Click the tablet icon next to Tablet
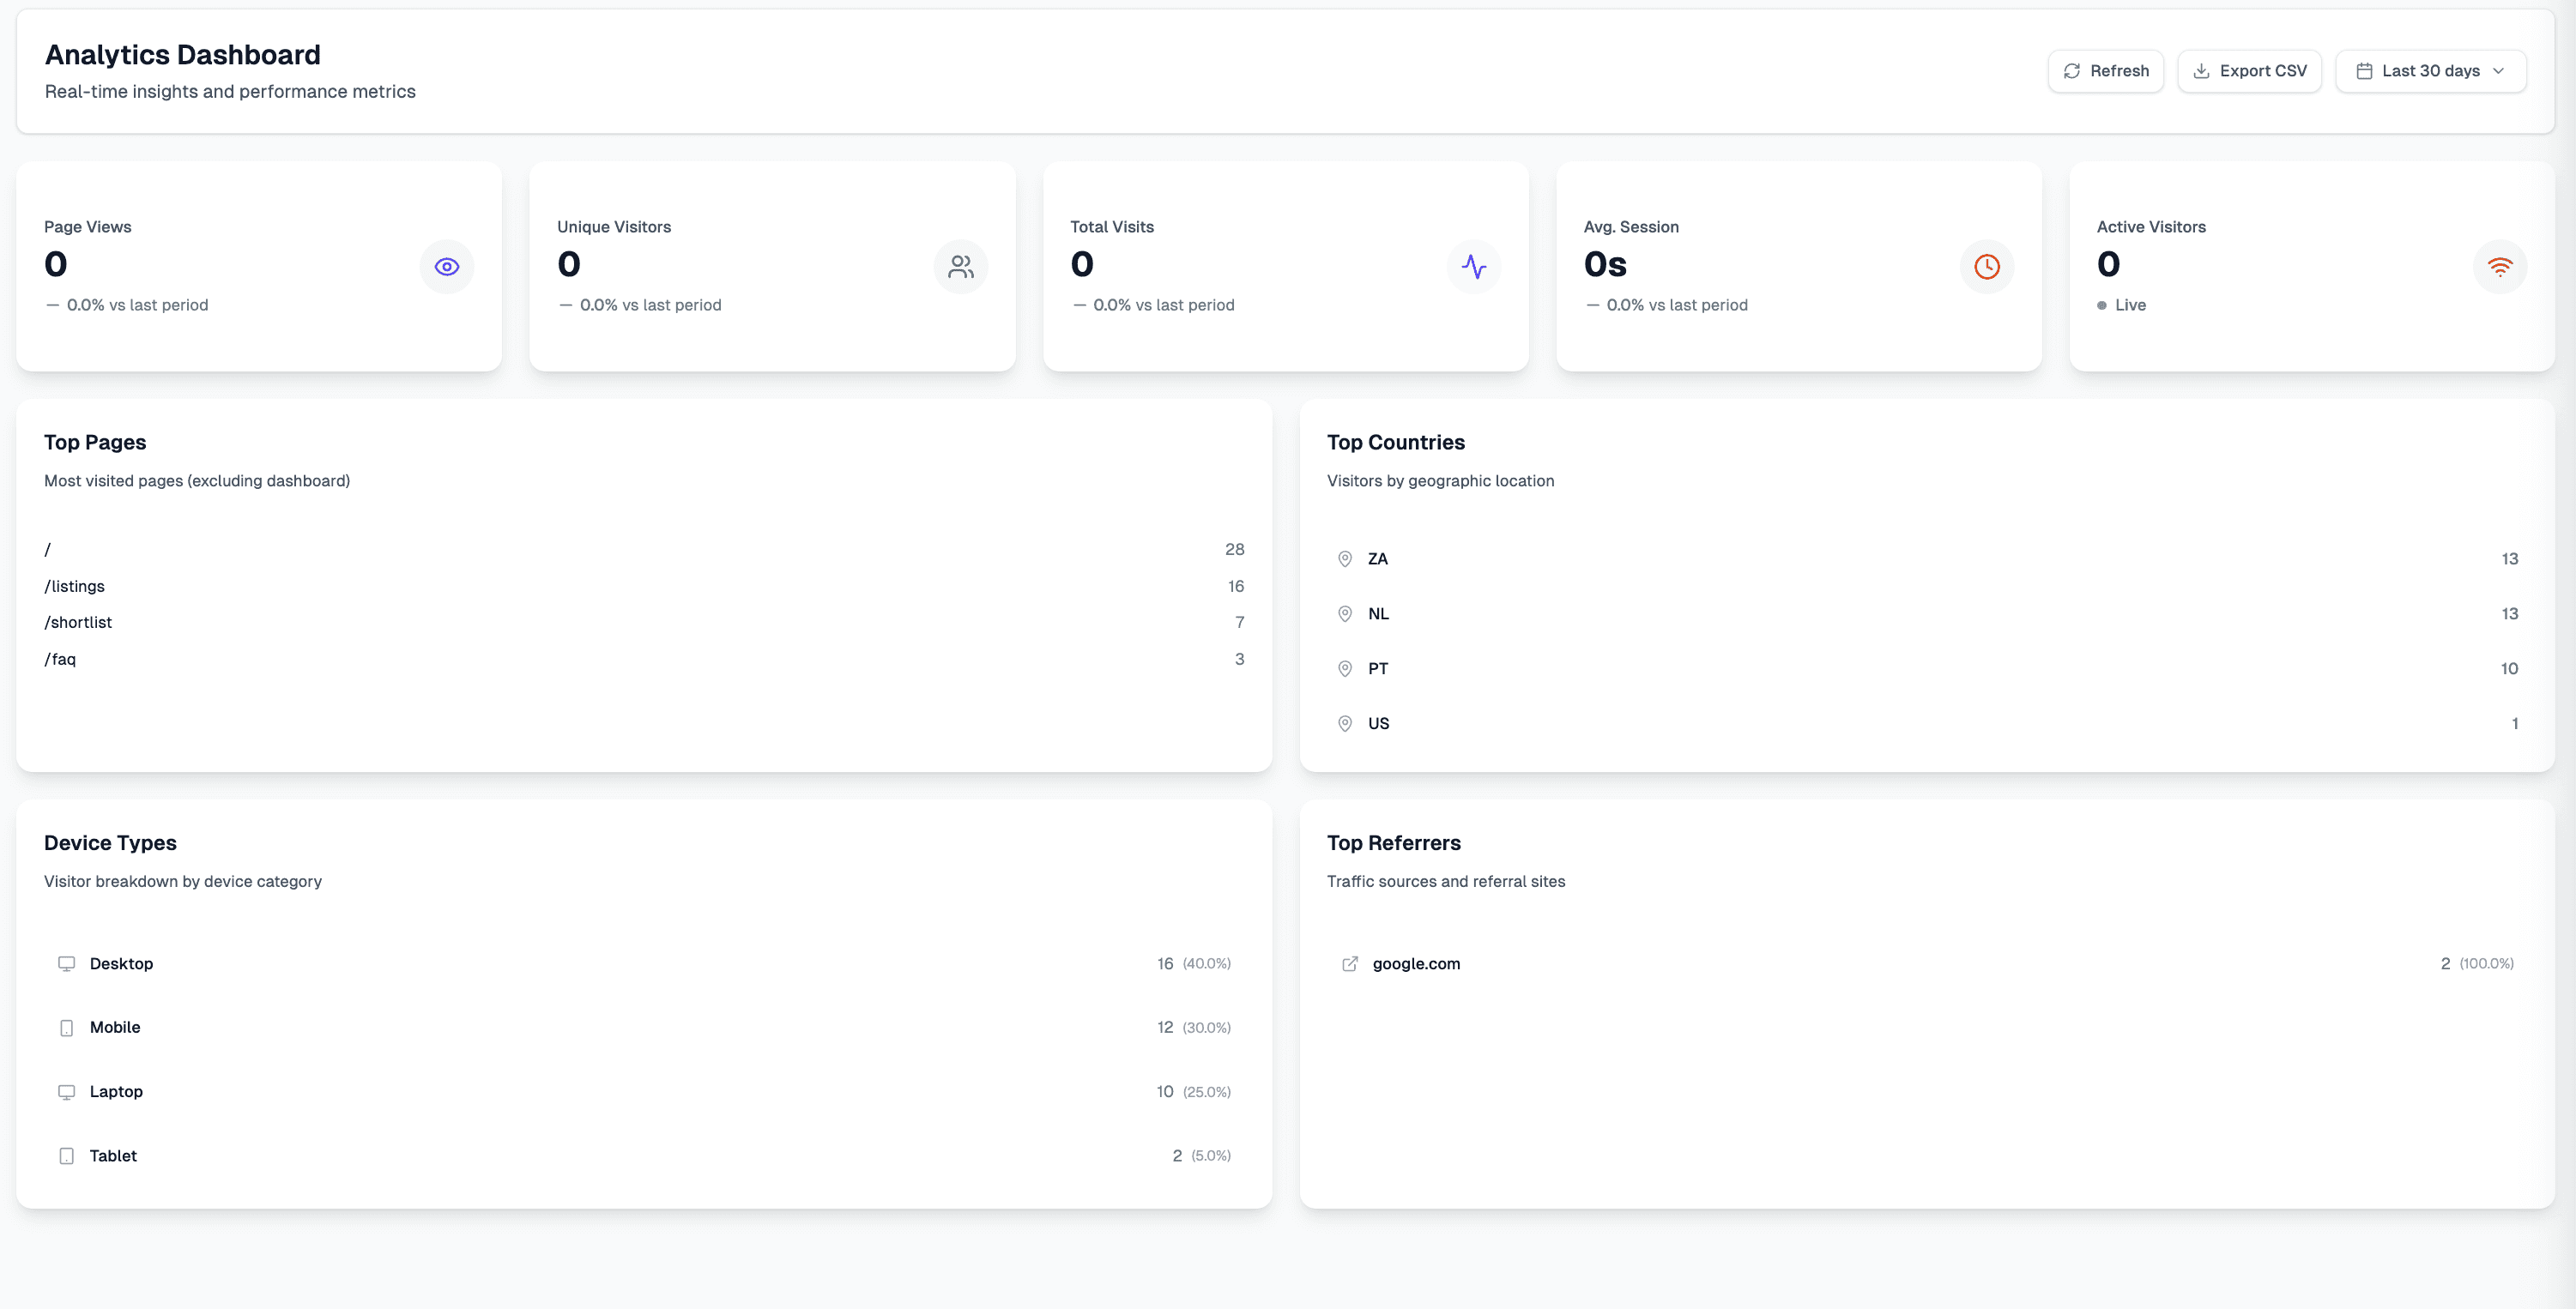The width and height of the screenshot is (2576, 1309). (x=66, y=1155)
